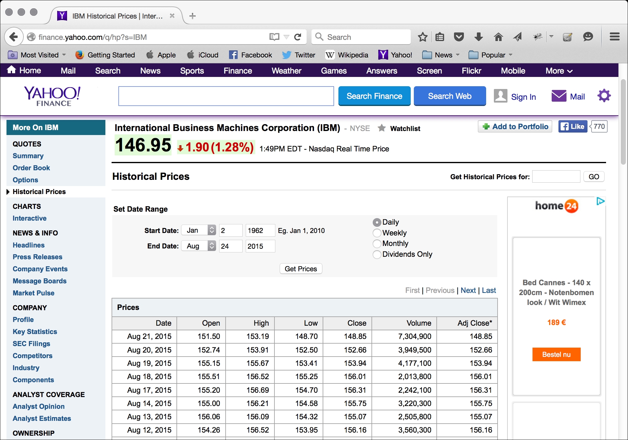Click the GO button for historical prices
The image size is (628, 440).
[594, 177]
